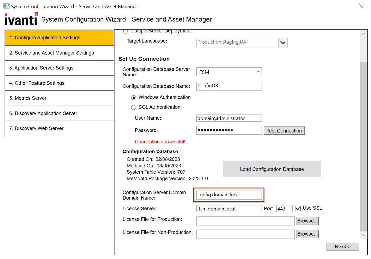The image size is (371, 259).
Task: Toggle the Use SSL checkbox
Action: point(298,209)
